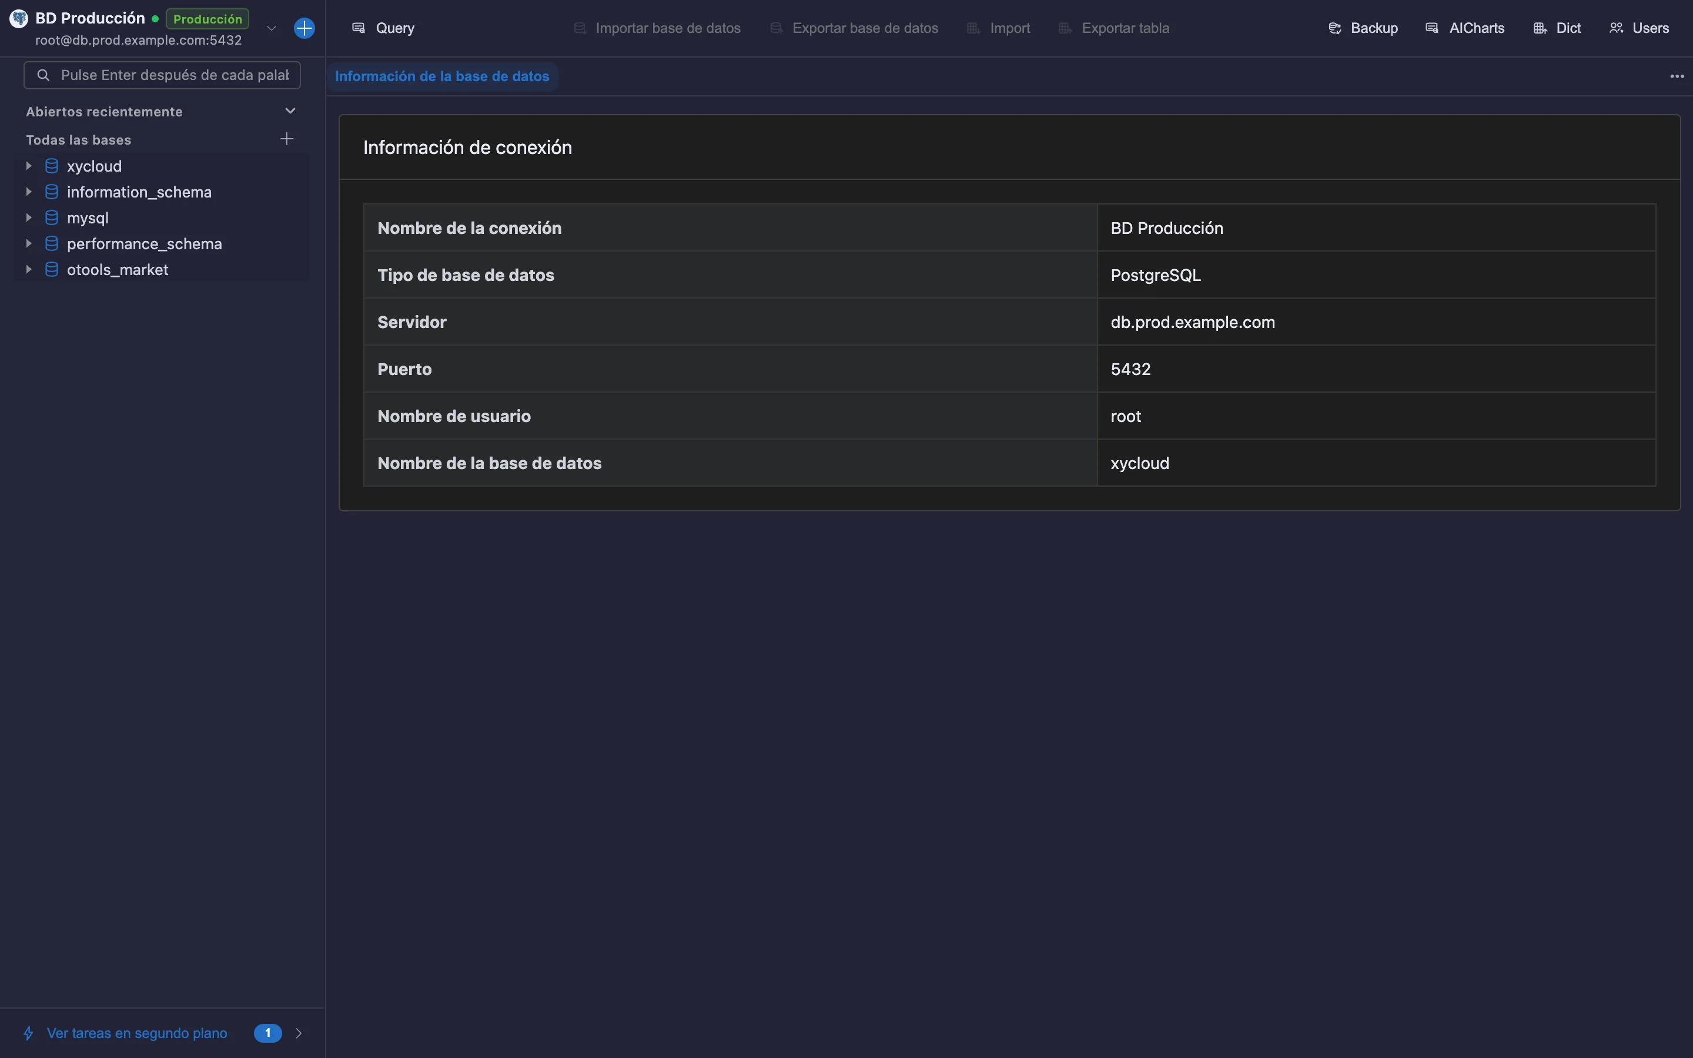Click the magnifier icon in search box

point(44,75)
